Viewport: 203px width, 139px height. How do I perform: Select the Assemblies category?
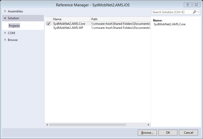coord(15,11)
